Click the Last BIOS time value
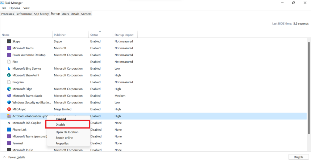The height and width of the screenshot is (163, 316). [301, 23]
